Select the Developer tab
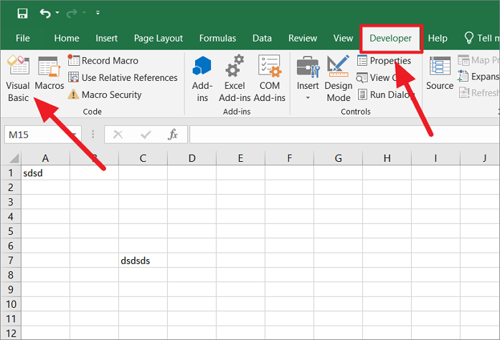Image resolution: width=500 pixels, height=340 pixels. [391, 39]
